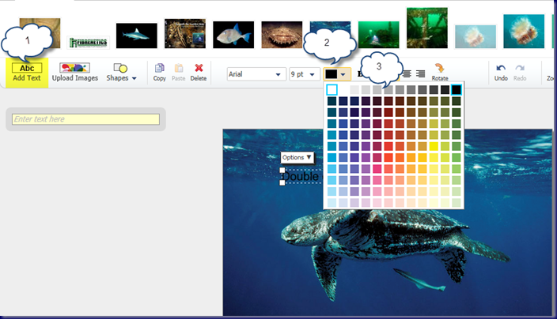
Task: Click the 'Double' text on the canvas
Action: pos(300,177)
